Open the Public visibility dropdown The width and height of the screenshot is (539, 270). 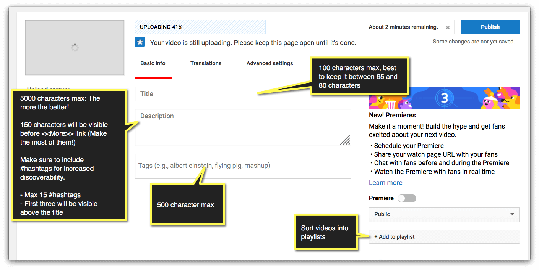(444, 214)
